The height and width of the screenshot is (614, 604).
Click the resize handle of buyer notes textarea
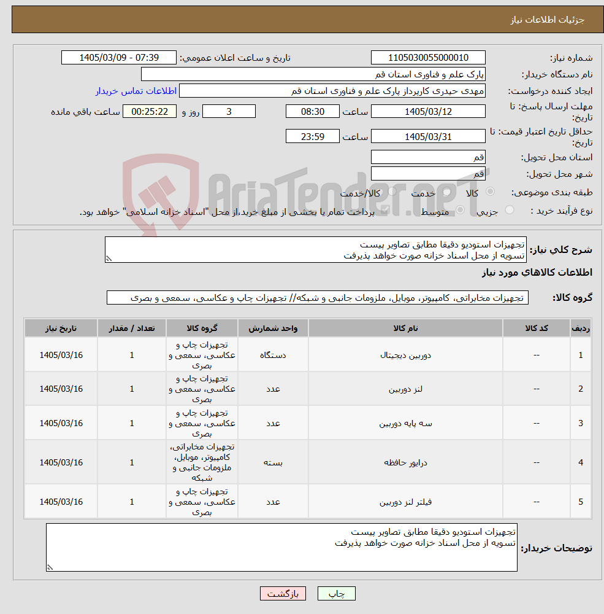[50, 567]
